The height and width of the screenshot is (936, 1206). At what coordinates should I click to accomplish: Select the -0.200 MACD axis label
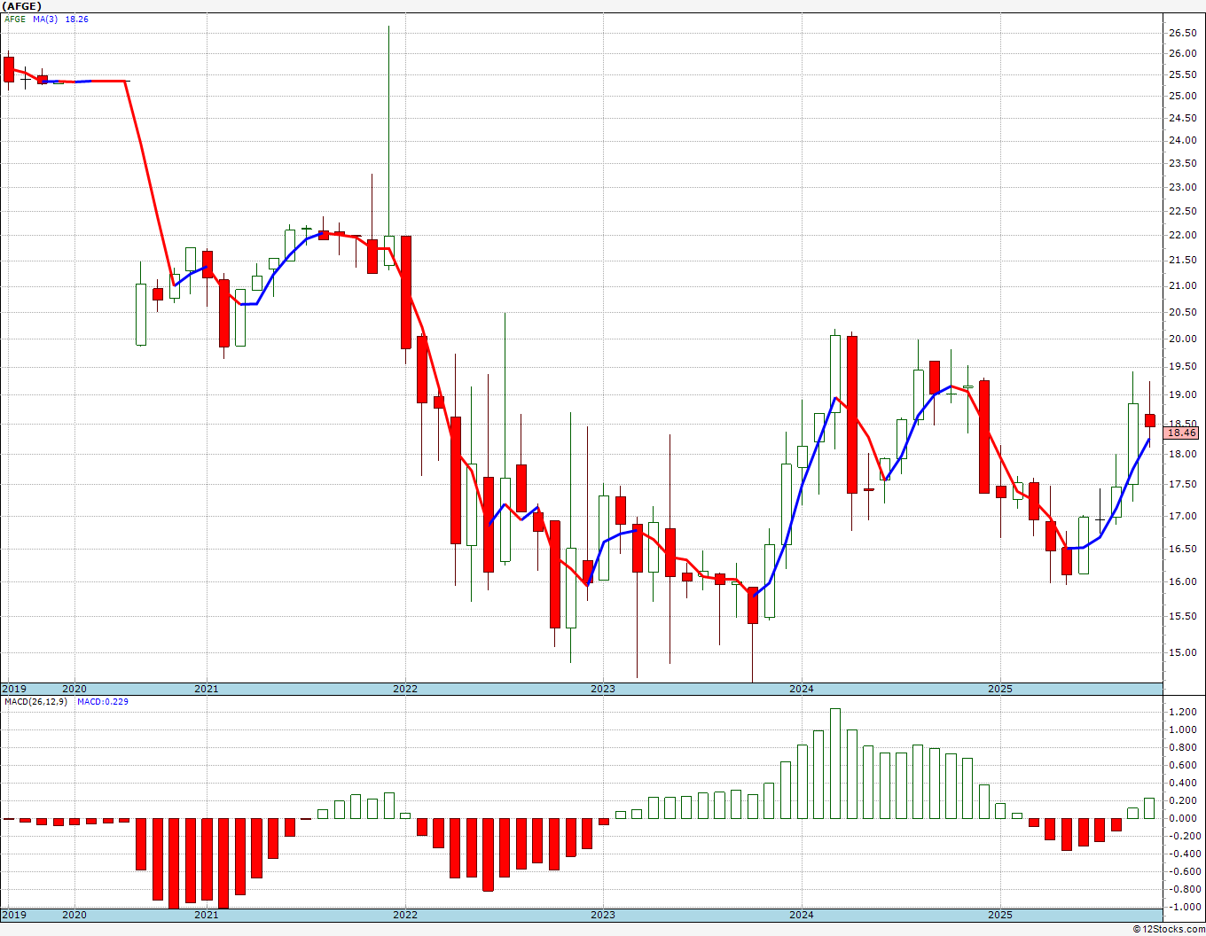tap(1183, 836)
